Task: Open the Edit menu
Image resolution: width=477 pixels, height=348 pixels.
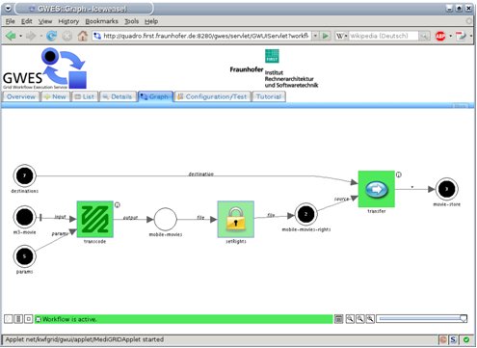Action: [x=27, y=21]
